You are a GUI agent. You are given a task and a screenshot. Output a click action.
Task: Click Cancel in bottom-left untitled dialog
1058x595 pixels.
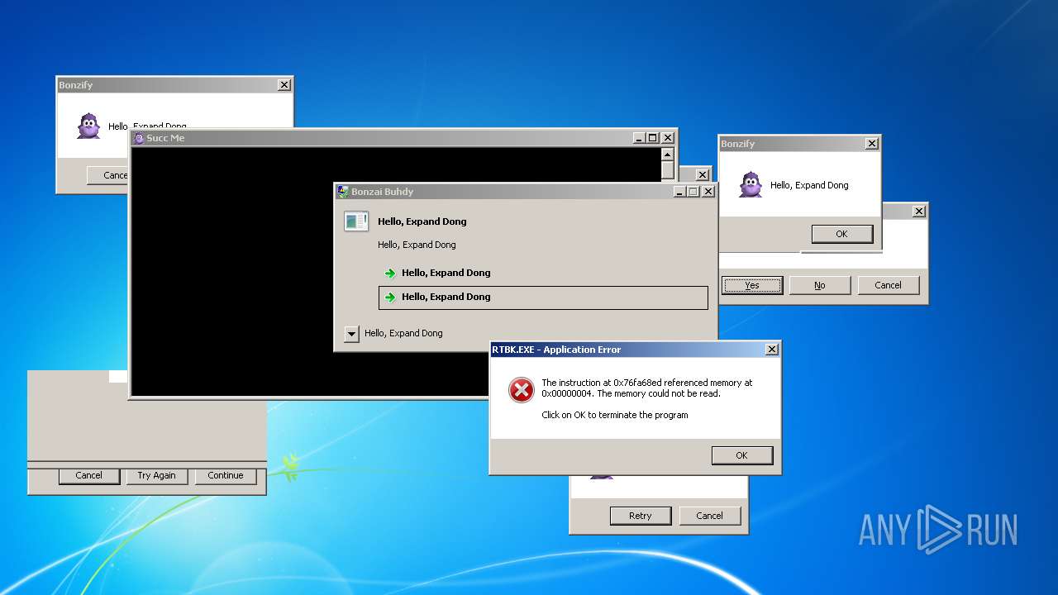[89, 475]
